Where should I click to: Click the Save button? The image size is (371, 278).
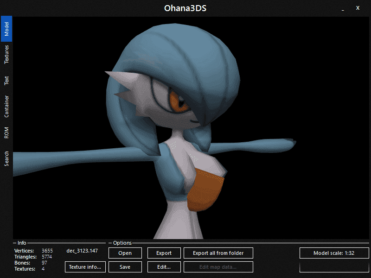(125, 267)
